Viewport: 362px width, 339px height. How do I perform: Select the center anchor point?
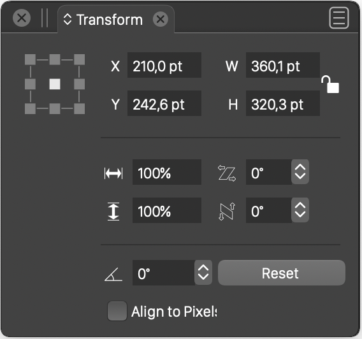(x=55, y=84)
